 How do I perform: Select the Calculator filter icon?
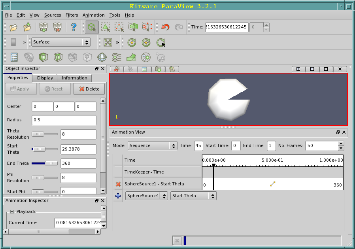point(14,57)
